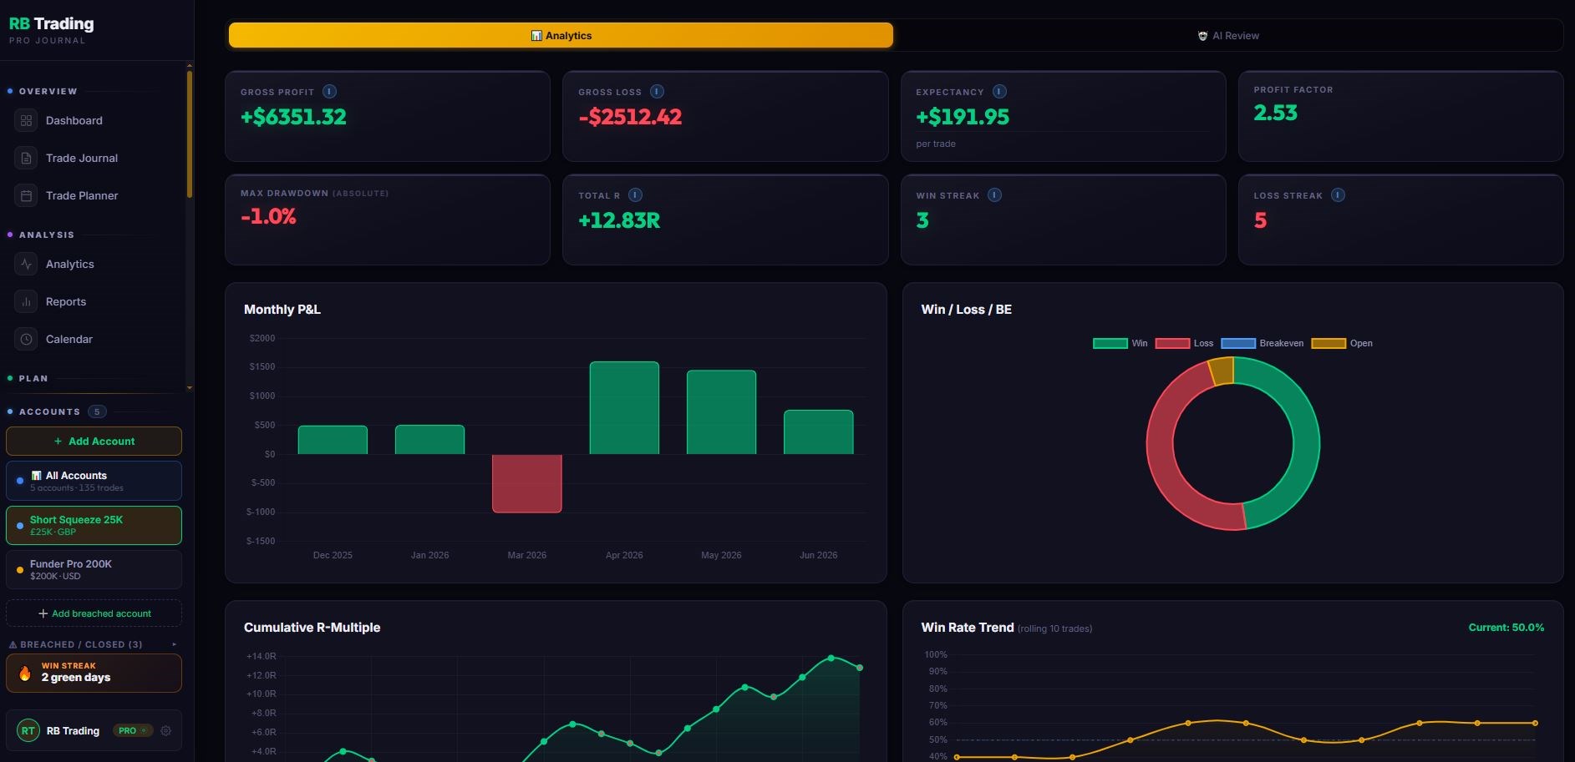Toggle Loss legend swatch

(x=1172, y=343)
